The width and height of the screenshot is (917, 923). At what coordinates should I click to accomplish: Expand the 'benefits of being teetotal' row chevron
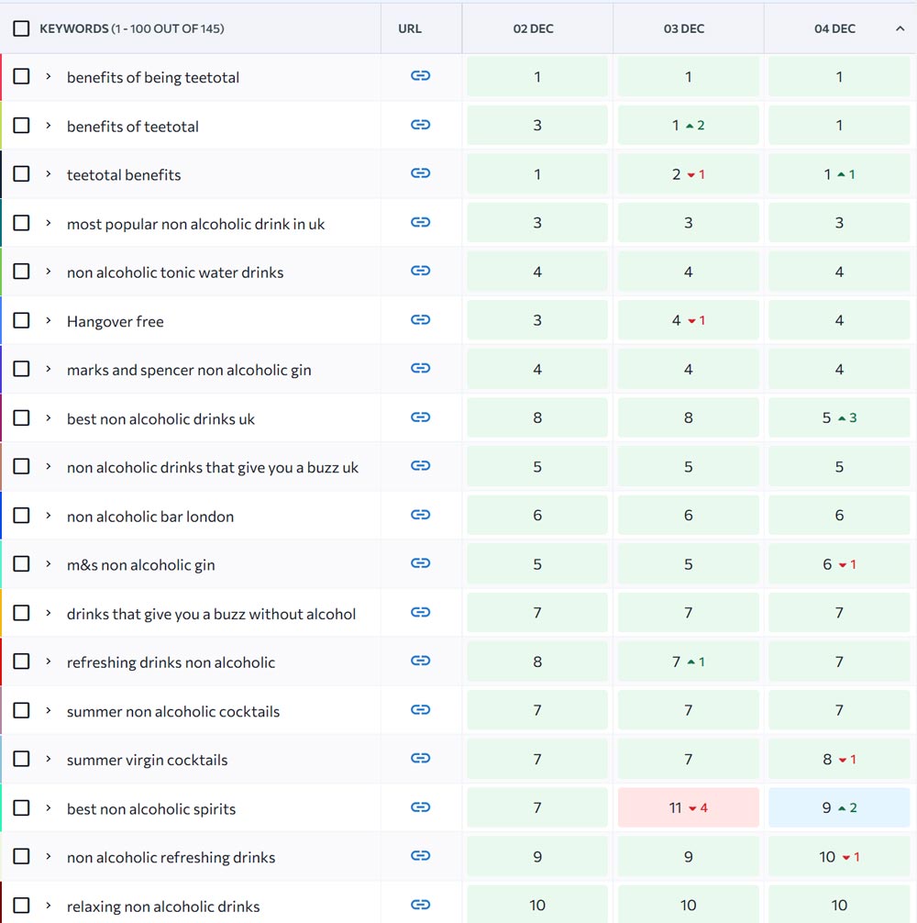click(49, 76)
